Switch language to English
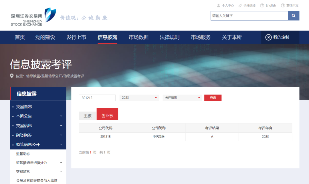This screenshot has height=184, width=309. coord(271,5)
